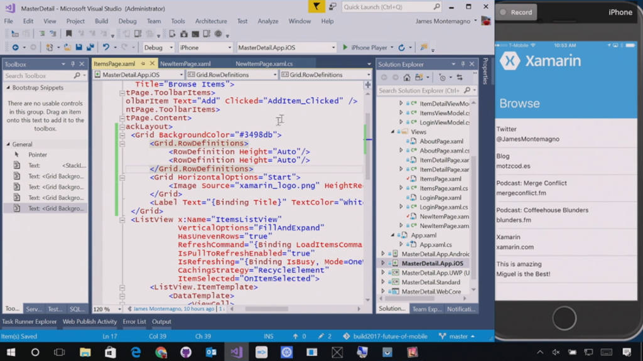This screenshot has width=643, height=361.
Task: Open the Output tab
Action: [x=161, y=321]
